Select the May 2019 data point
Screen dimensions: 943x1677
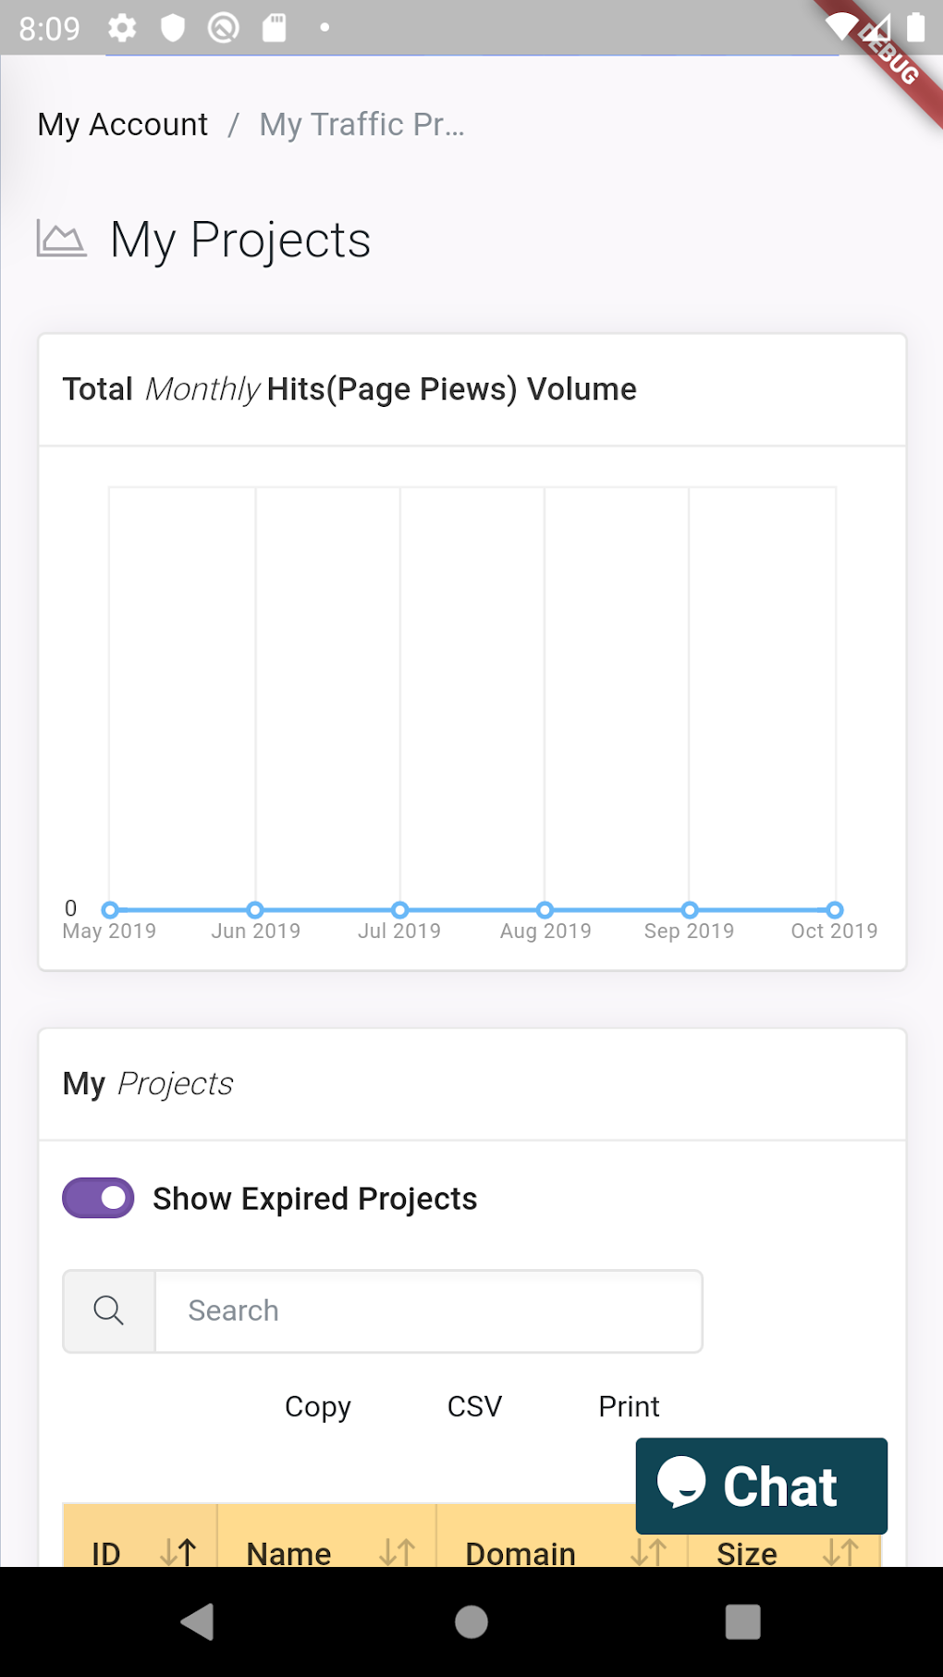110,909
